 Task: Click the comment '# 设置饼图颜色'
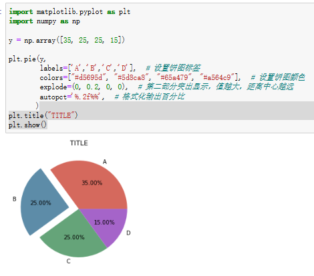(x=278, y=77)
